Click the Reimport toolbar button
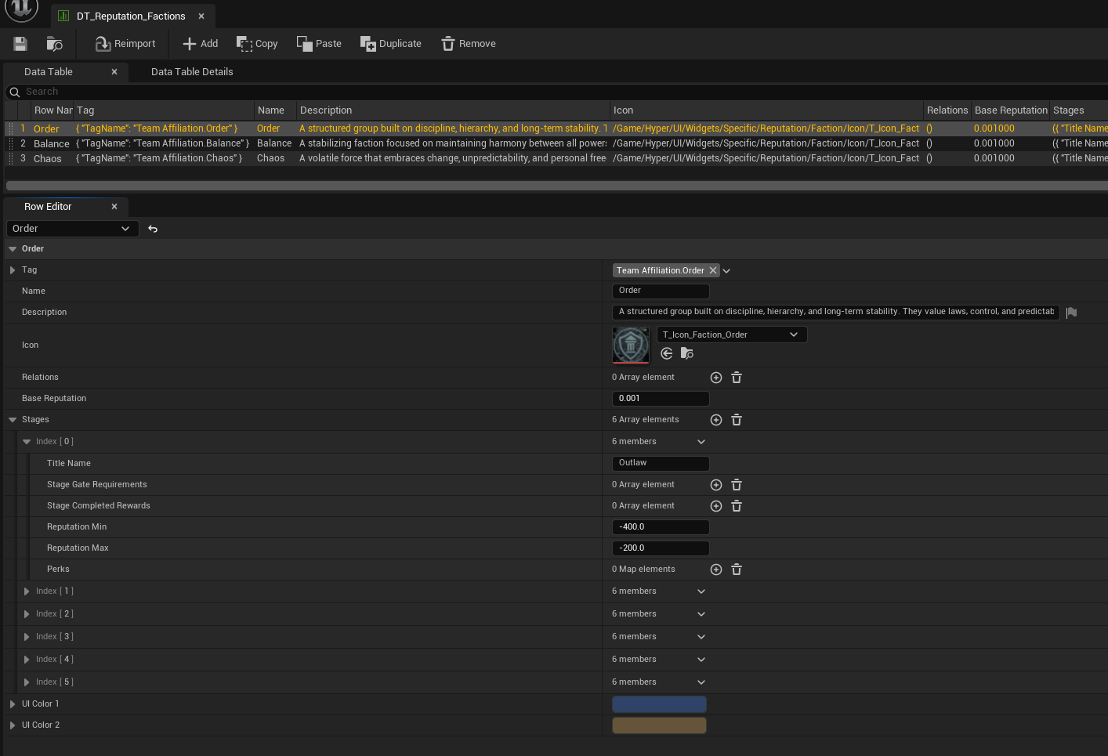1108x756 pixels. [125, 44]
